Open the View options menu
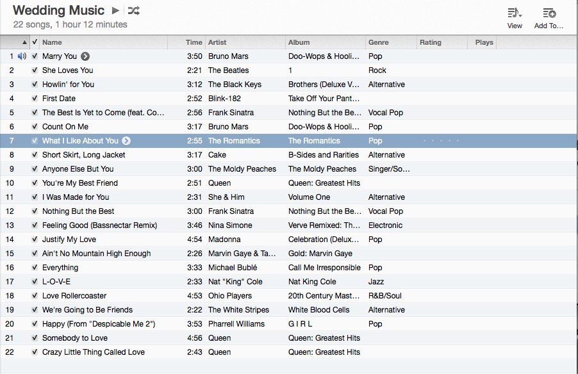The width and height of the screenshot is (578, 374). point(515,18)
